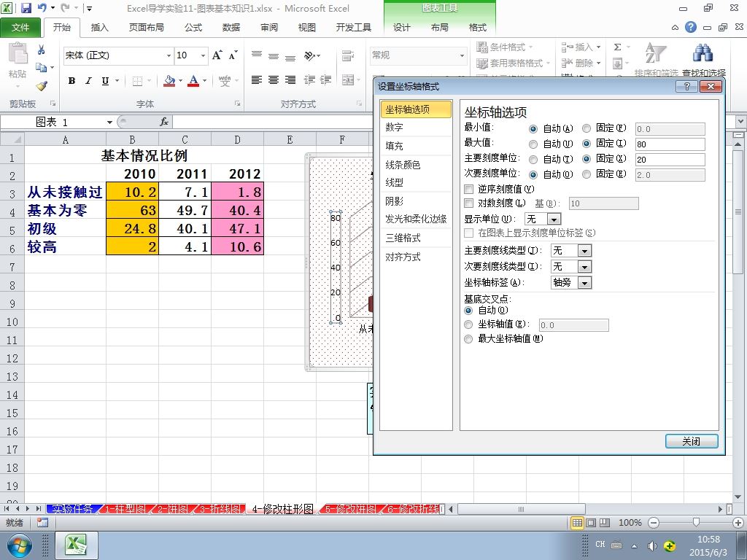Click the Find and Select binoculars icon
Viewport: 747px width, 560px height.
pyautogui.click(x=703, y=53)
